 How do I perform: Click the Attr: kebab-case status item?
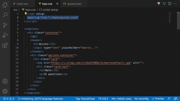click(x=121, y=99)
